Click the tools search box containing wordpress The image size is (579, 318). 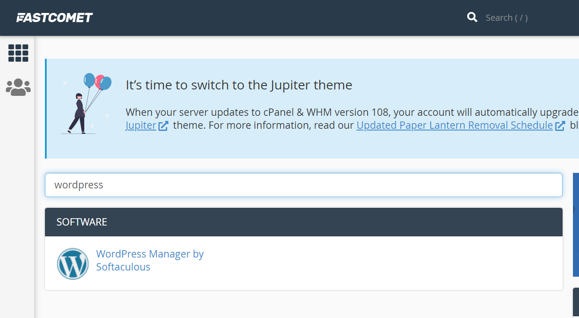(304, 185)
